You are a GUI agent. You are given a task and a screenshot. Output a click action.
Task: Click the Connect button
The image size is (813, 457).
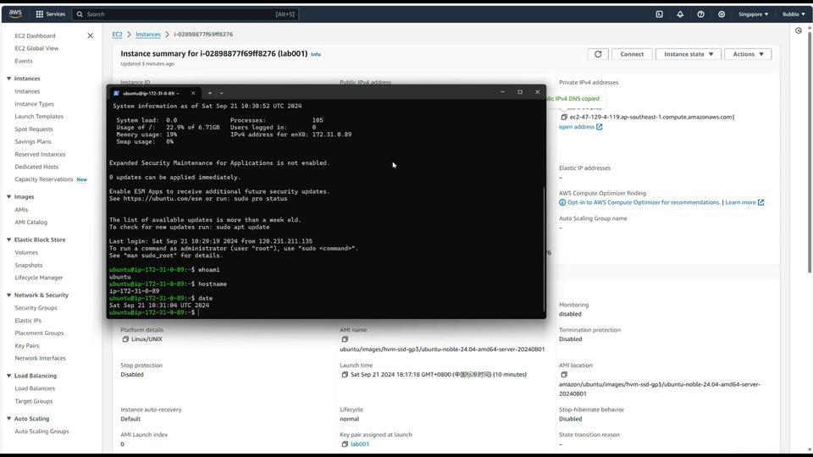tap(632, 54)
